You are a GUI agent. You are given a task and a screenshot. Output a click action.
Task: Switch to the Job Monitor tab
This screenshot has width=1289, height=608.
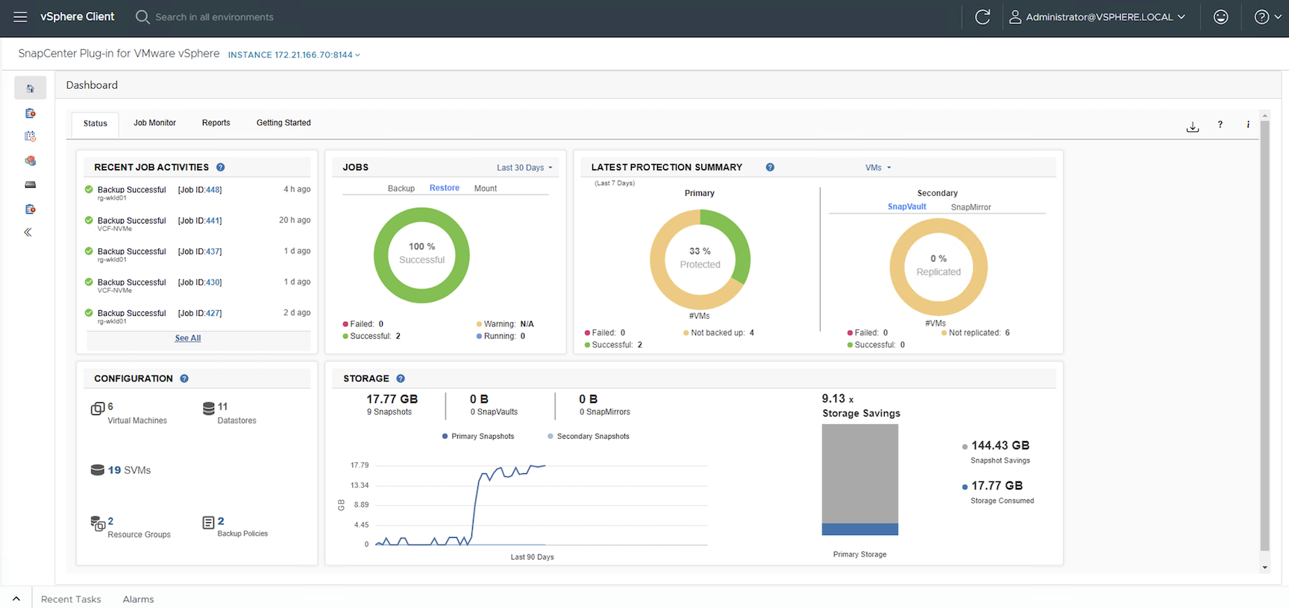pos(154,123)
